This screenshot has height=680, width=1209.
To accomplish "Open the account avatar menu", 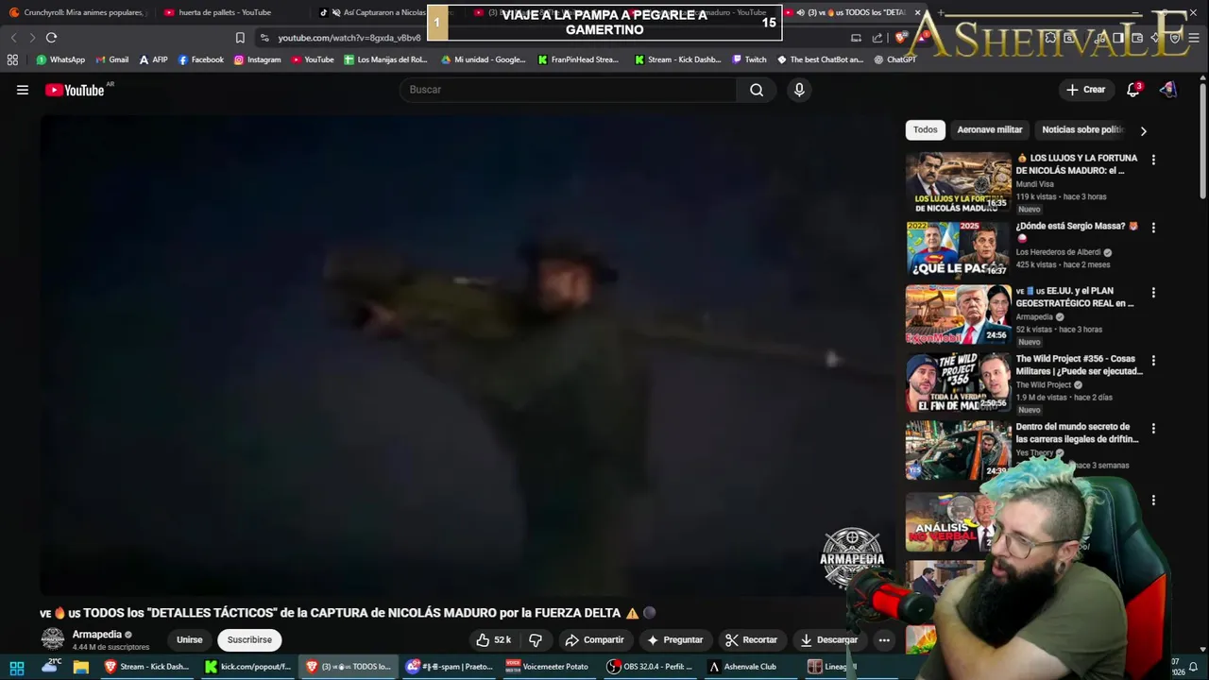I will [x=1168, y=90].
